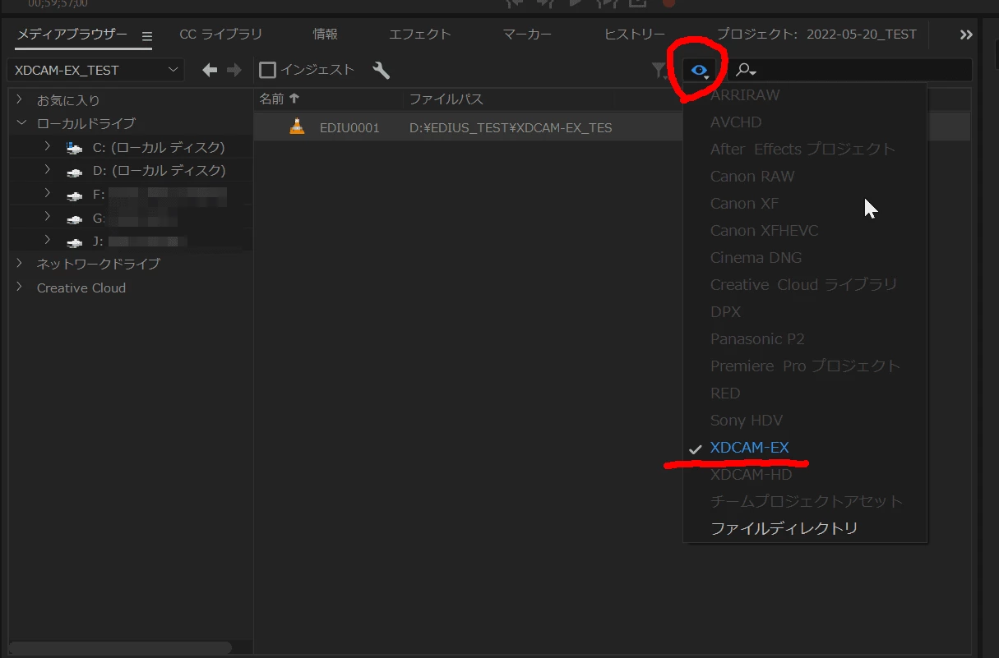Select ネットワークドライブ label in the tree
The image size is (999, 658).
click(x=99, y=265)
